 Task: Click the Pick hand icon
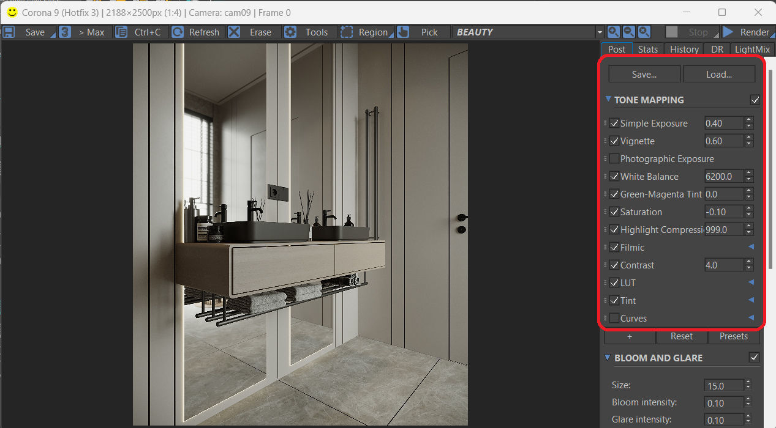(403, 32)
